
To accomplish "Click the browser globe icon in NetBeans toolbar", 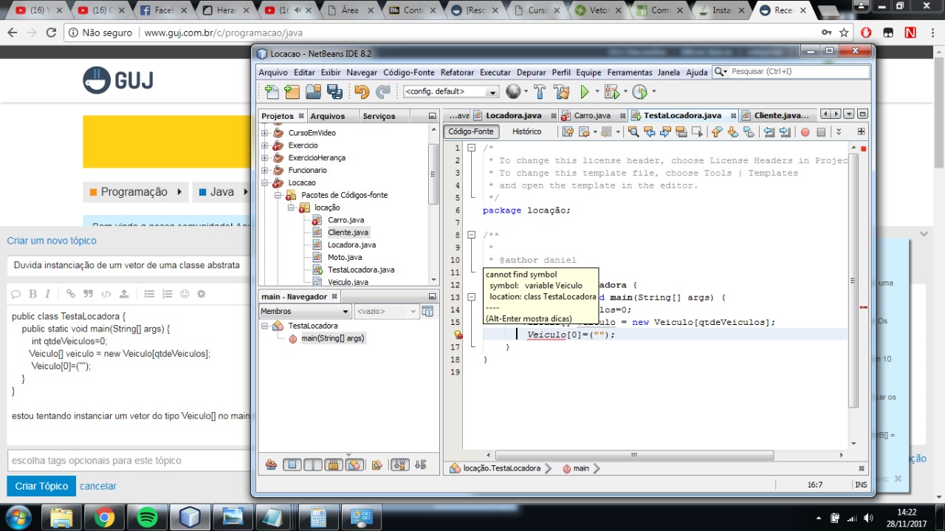I will coord(513,92).
